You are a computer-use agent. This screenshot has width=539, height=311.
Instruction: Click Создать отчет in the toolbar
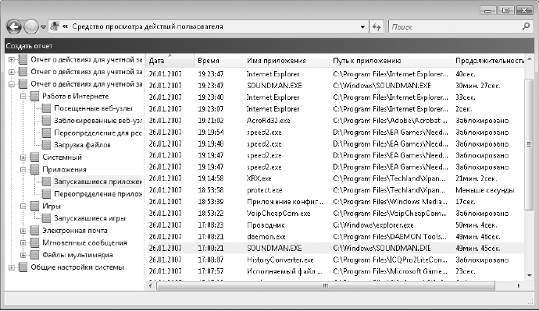point(29,46)
